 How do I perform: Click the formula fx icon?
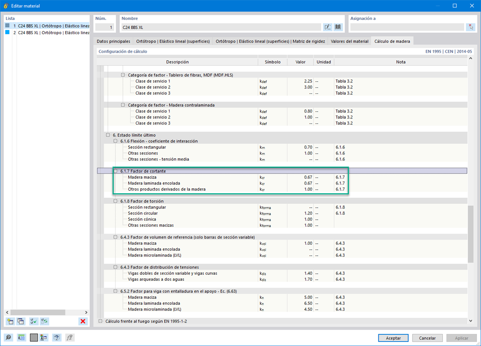tap(70, 337)
